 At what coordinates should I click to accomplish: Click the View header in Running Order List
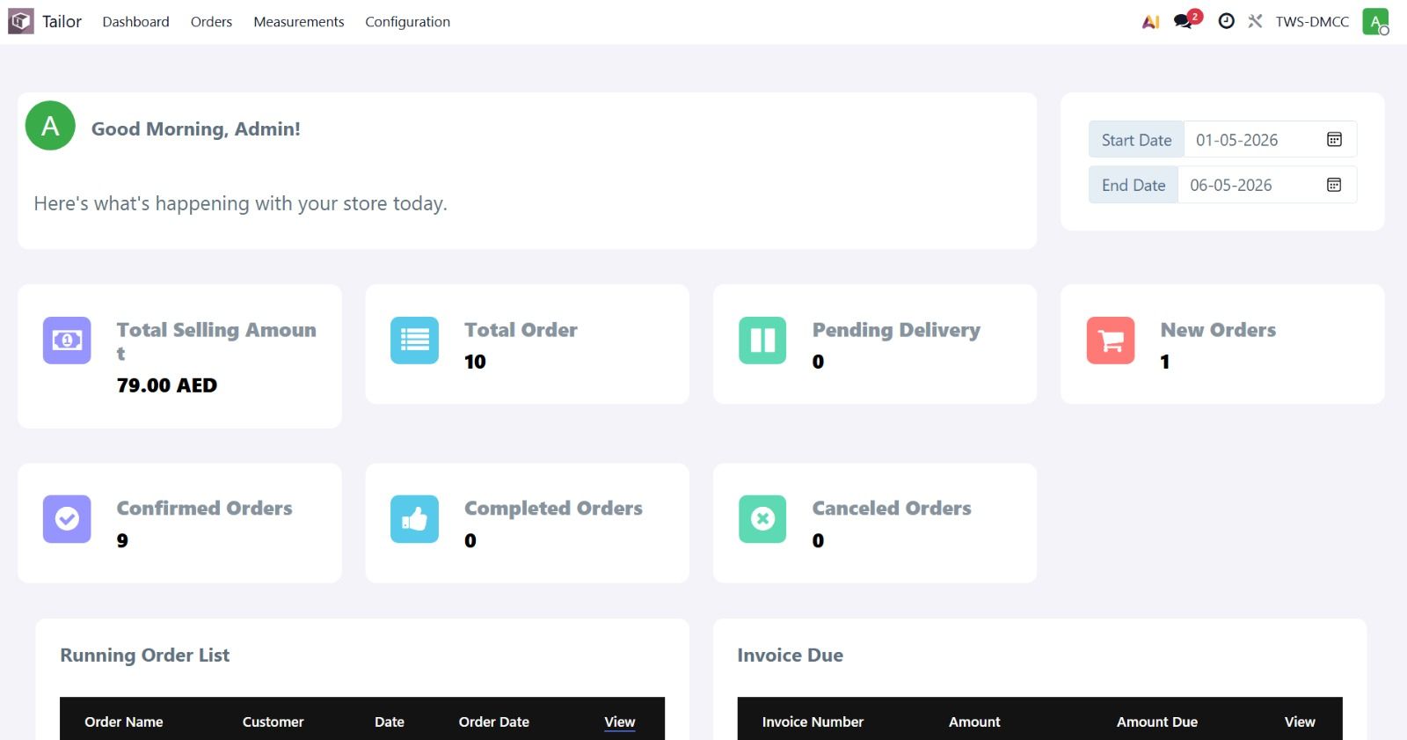click(x=619, y=722)
